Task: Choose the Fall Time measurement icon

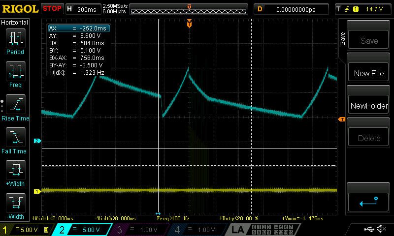Action: pyautogui.click(x=16, y=137)
